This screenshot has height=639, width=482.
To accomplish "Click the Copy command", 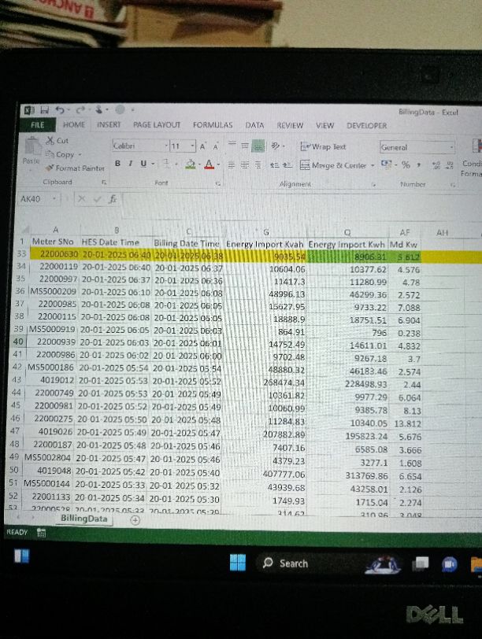I will [60, 154].
